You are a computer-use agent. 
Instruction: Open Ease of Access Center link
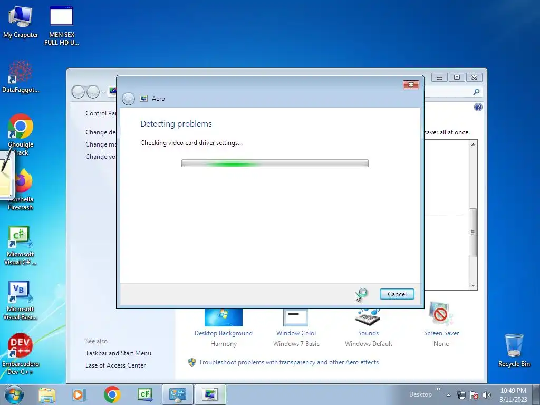[115, 365]
